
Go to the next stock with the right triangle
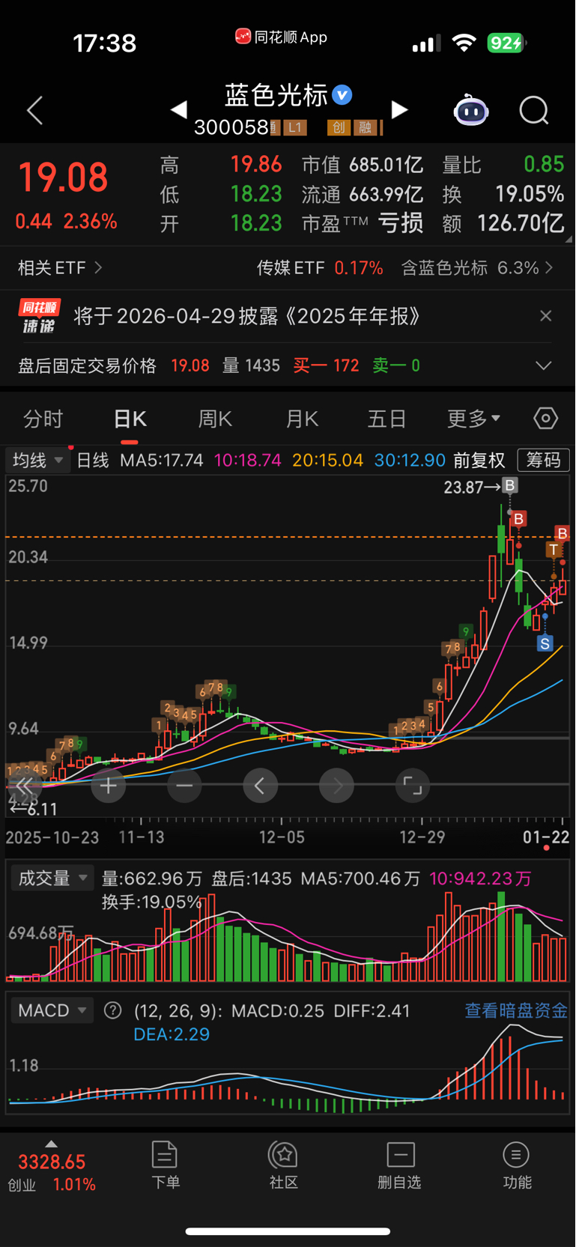[x=400, y=110]
